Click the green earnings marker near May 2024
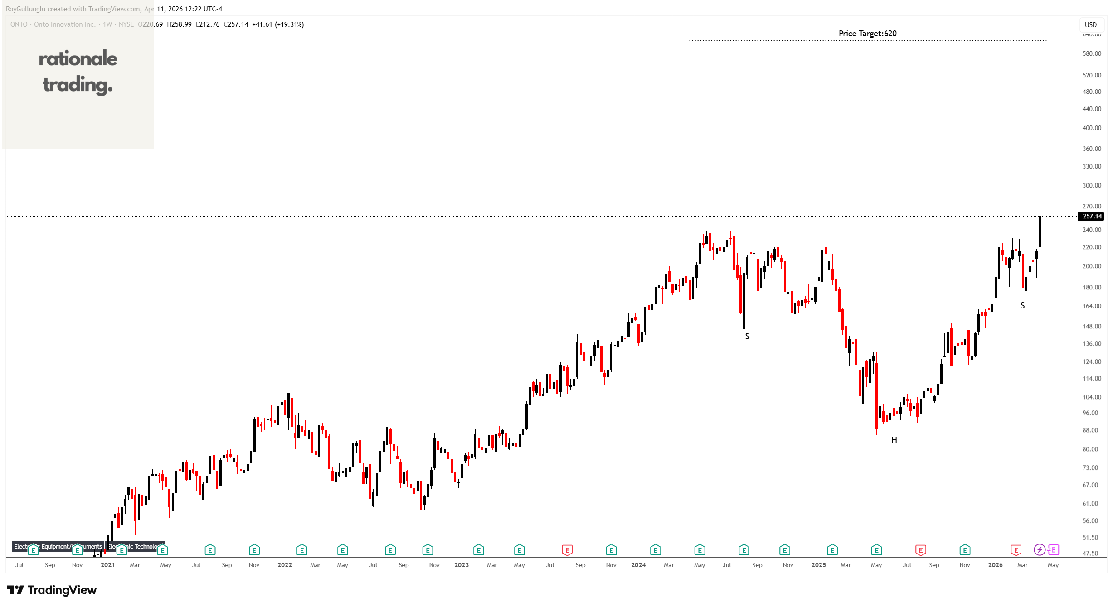This screenshot has height=607, width=1113. [700, 550]
